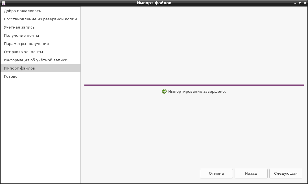Go back with the Назад button
The height and width of the screenshot is (184, 308).
click(251, 174)
